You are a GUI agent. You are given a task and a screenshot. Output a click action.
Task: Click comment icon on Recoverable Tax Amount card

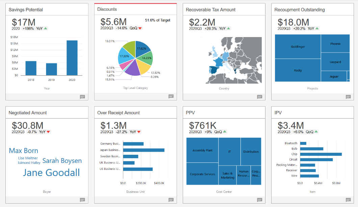tap(260, 97)
